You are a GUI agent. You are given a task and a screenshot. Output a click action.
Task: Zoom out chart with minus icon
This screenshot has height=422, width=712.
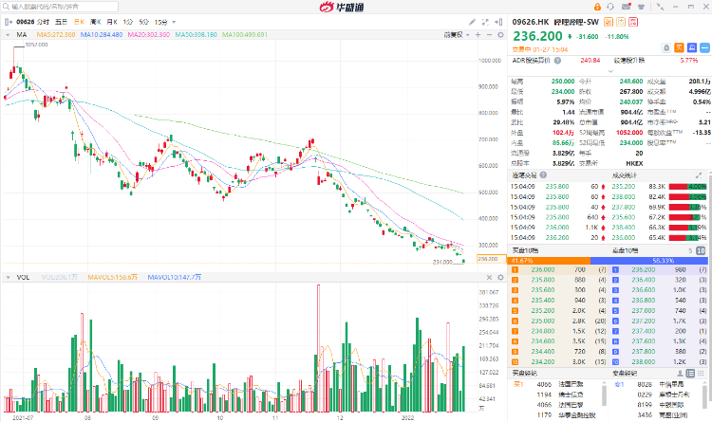pos(489,35)
